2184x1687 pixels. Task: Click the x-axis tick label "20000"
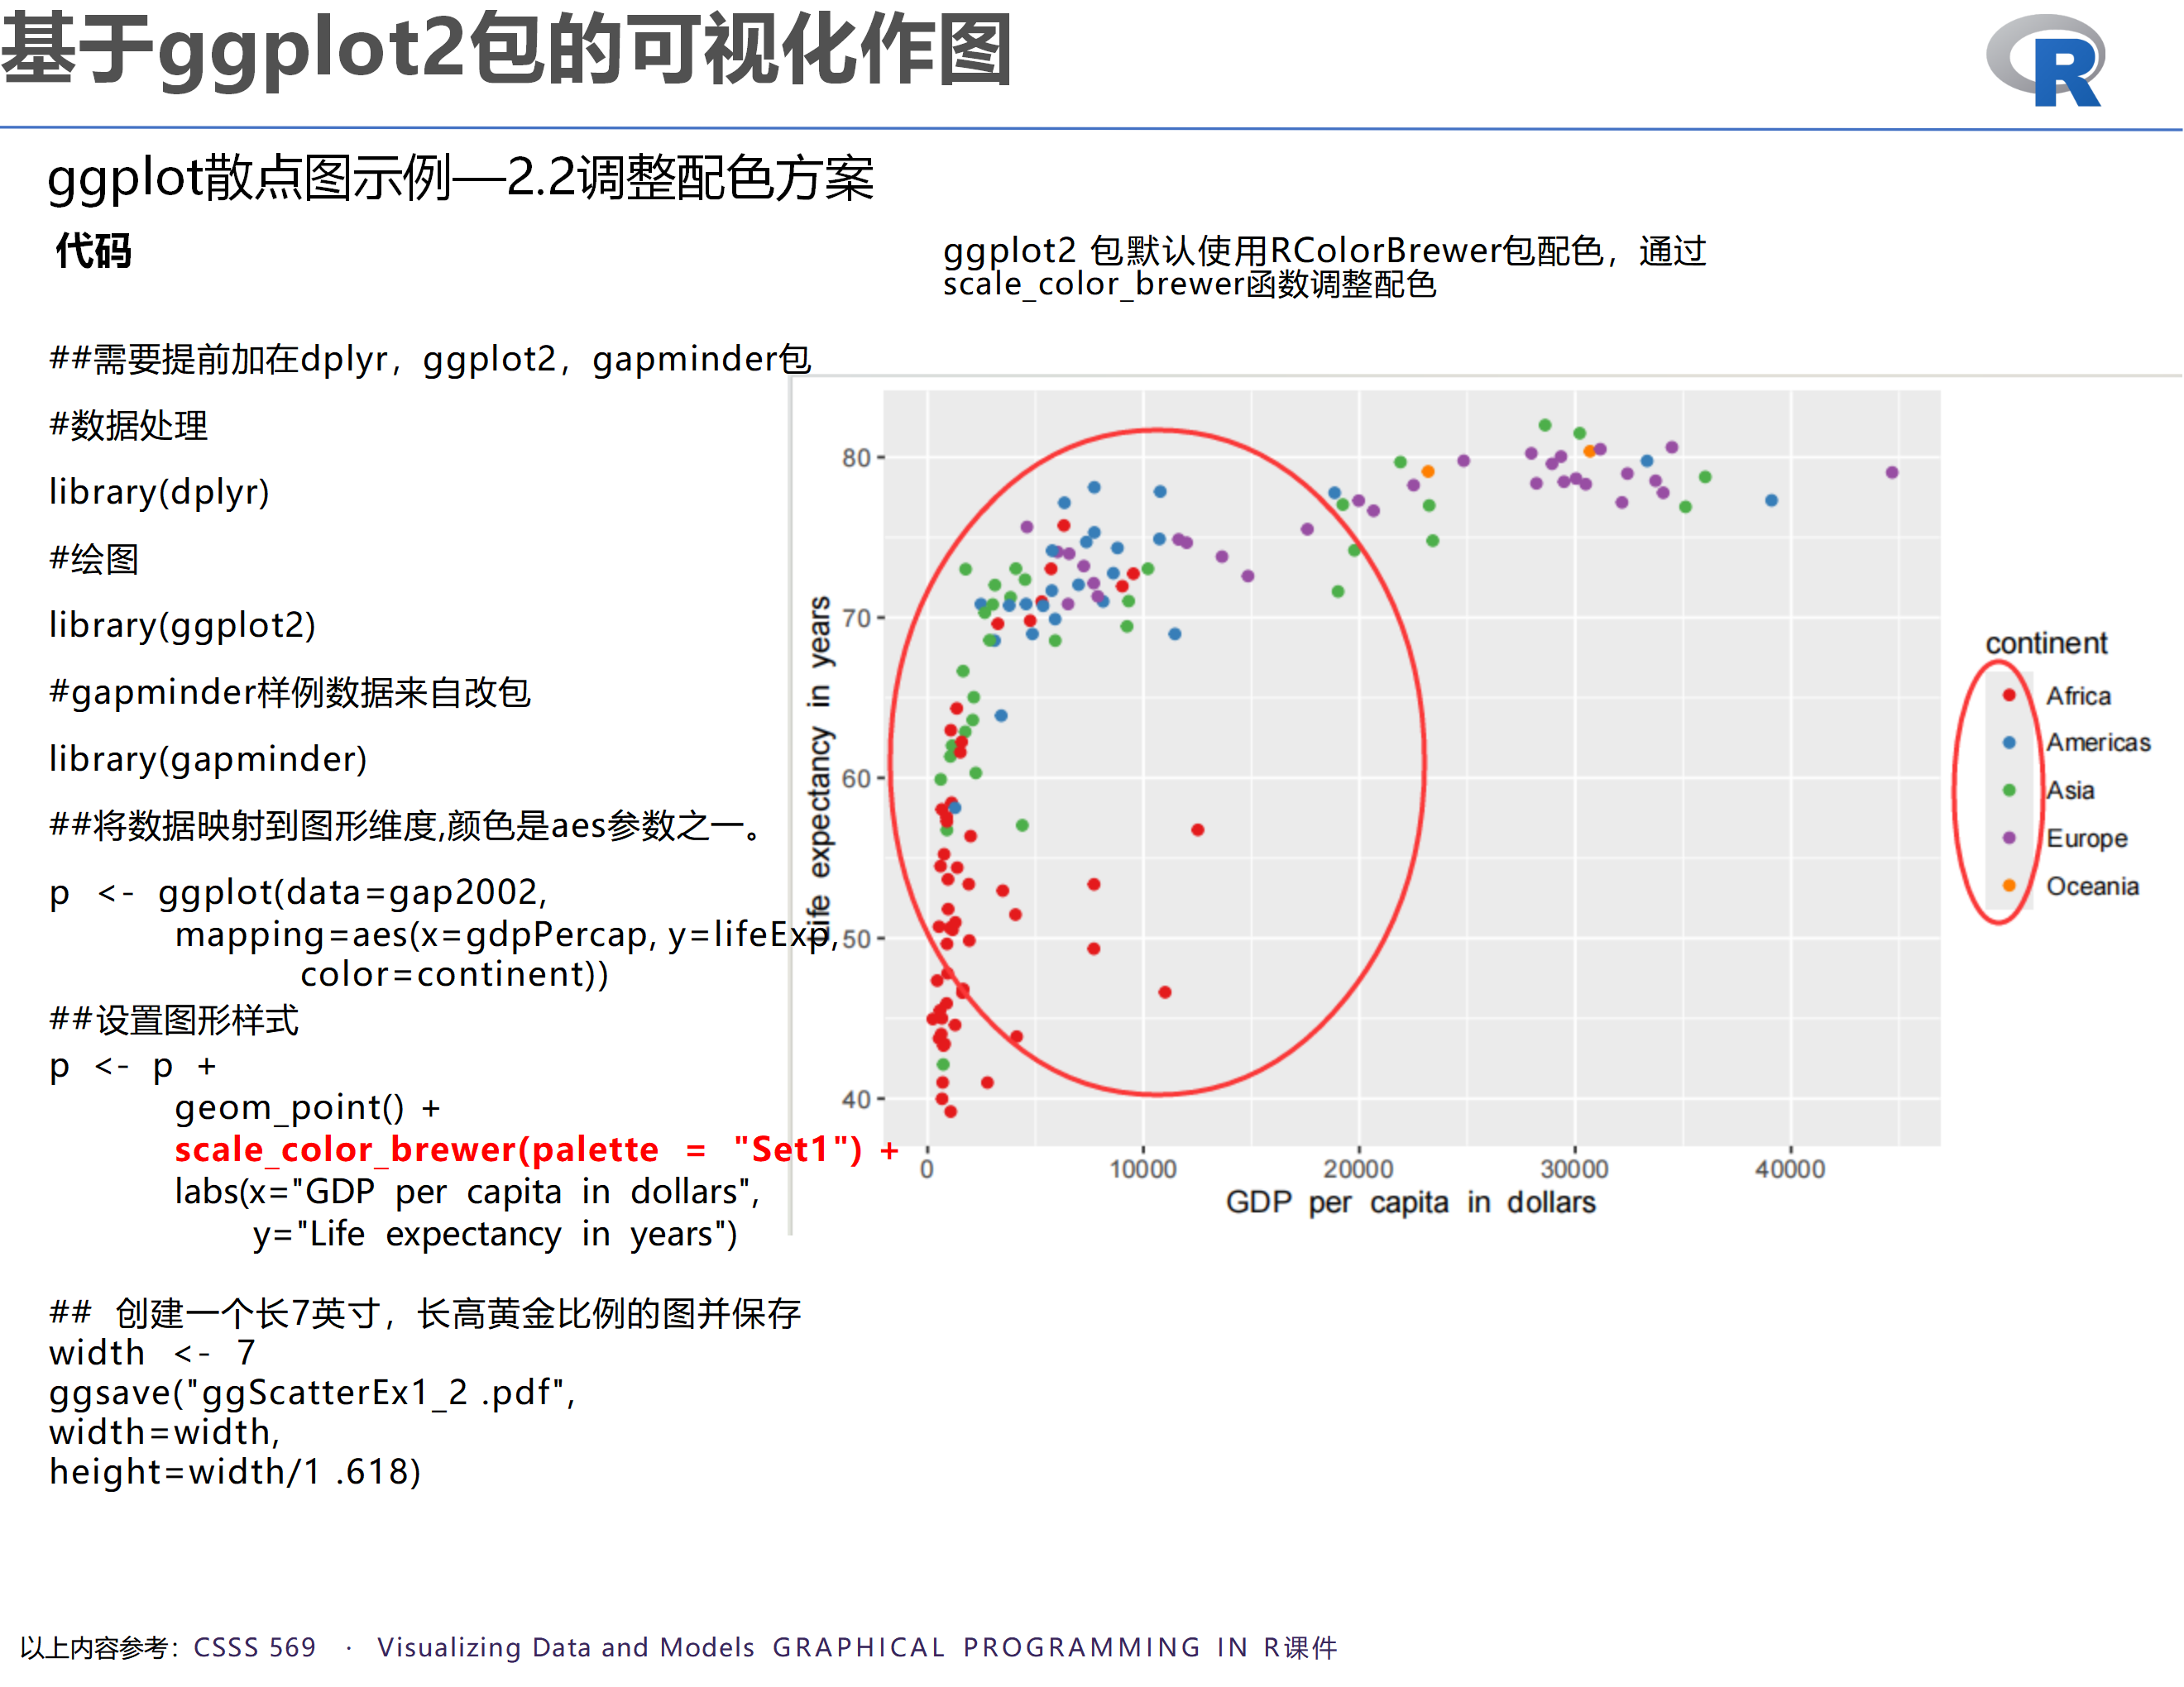1358,1169
